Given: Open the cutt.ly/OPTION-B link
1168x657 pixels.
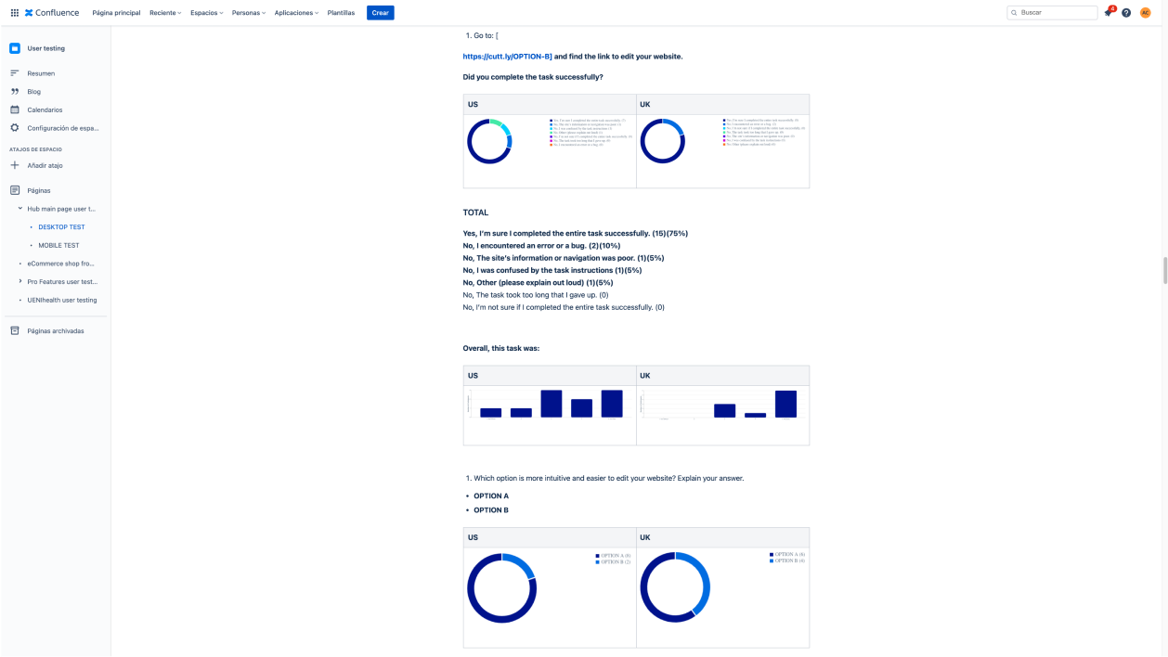Looking at the screenshot, I should (x=507, y=57).
